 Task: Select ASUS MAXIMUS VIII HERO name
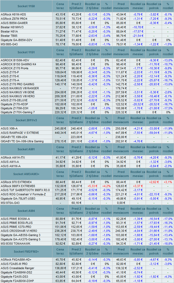[18, 96]
